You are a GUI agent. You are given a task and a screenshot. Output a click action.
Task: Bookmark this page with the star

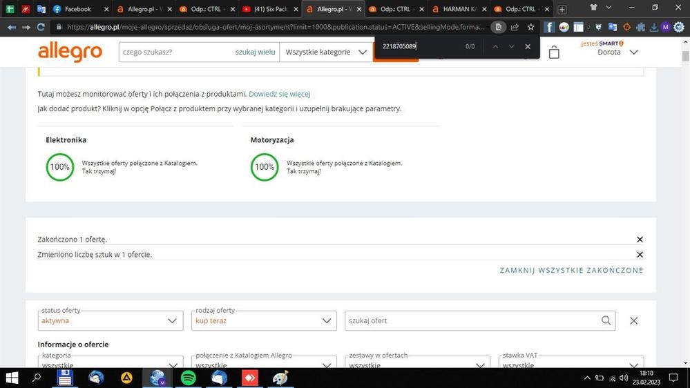[x=530, y=28]
